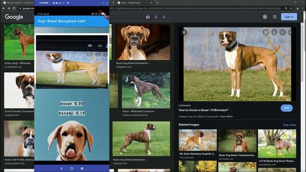This screenshot has width=306, height=172.
Task: Click the fullscreen icon in the mirroring window title bar
Action: 63,3
